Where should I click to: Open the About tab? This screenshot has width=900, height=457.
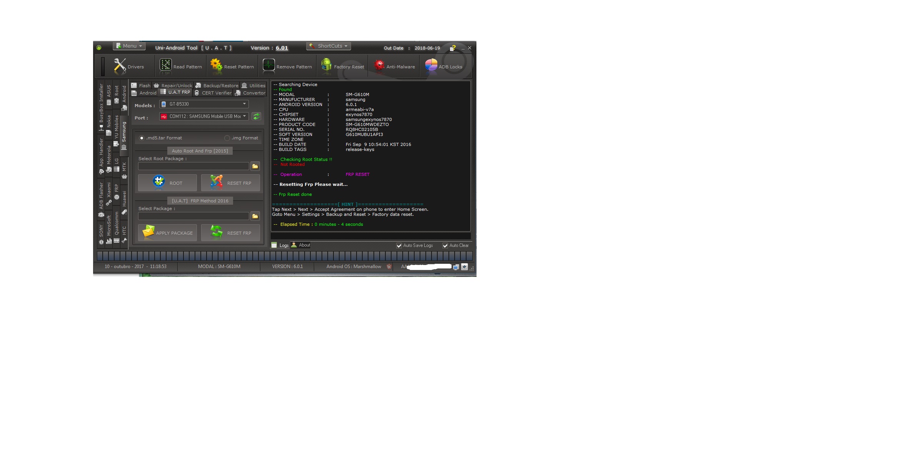click(x=301, y=245)
